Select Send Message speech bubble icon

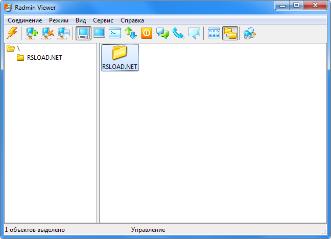194,33
